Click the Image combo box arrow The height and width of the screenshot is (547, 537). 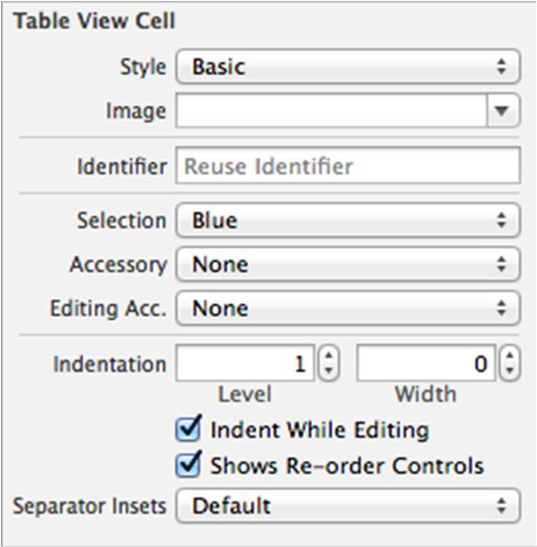[x=502, y=111]
